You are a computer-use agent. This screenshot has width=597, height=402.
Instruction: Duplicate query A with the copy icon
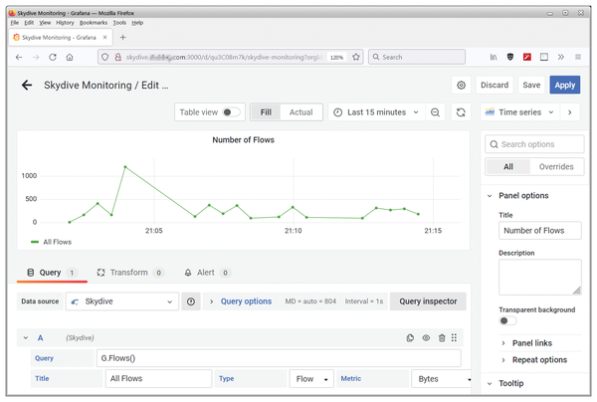click(410, 337)
